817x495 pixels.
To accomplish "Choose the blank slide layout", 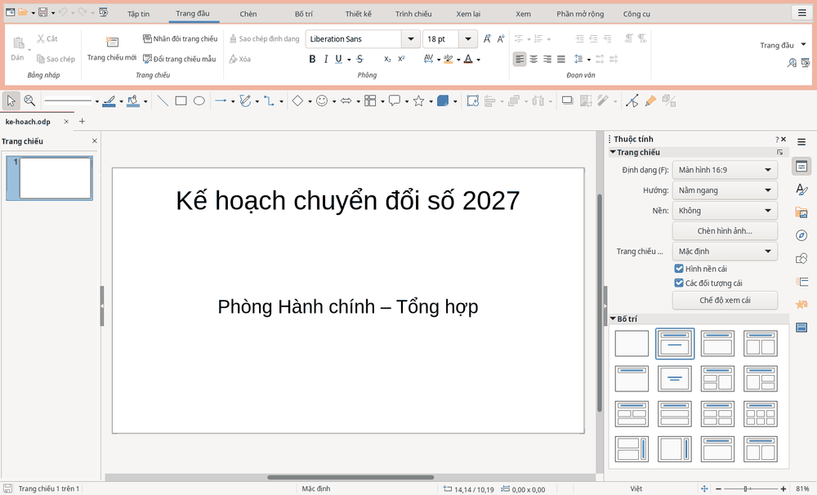I will [x=632, y=343].
